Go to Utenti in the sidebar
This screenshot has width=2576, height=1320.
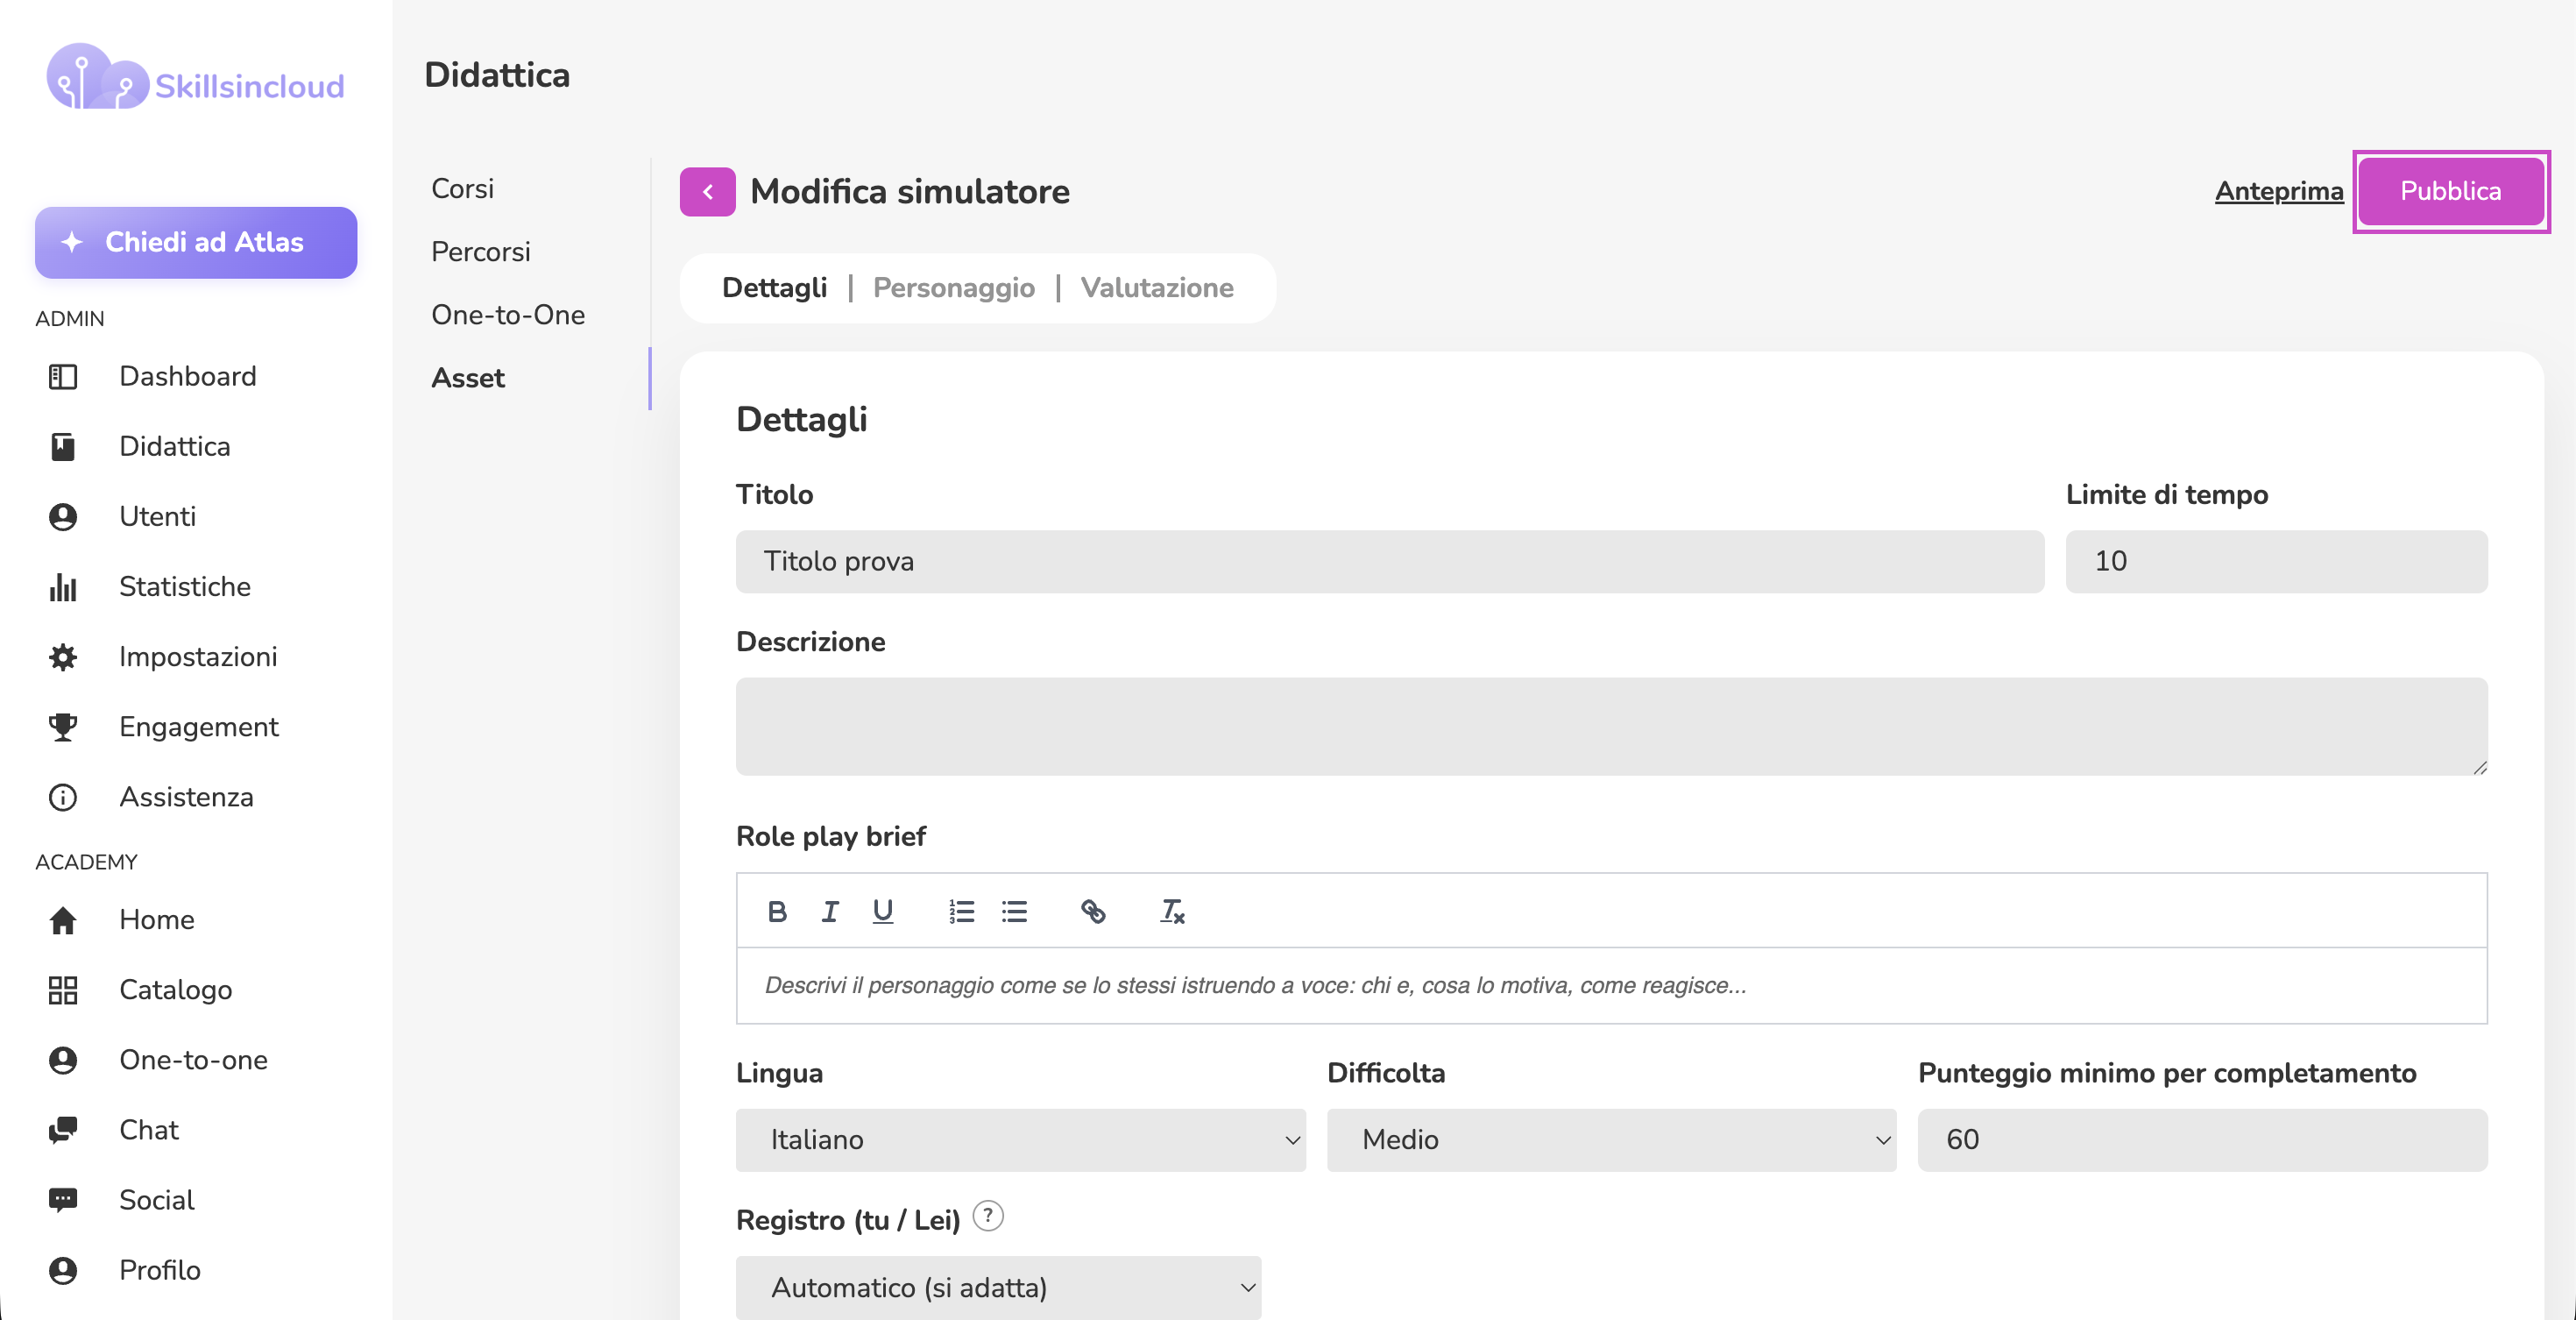tap(157, 516)
